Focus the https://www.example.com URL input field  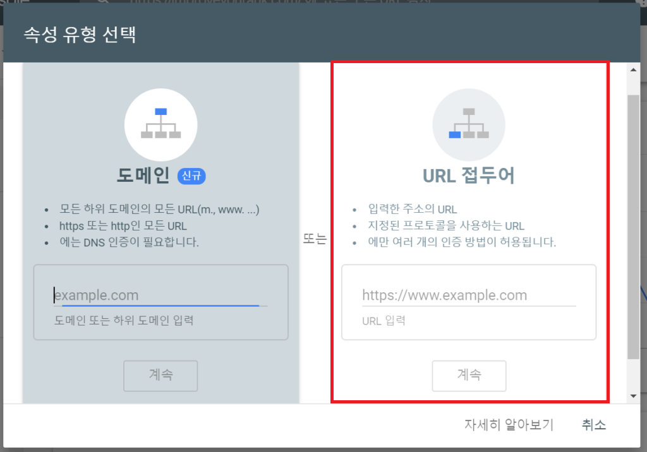pyautogui.click(x=468, y=295)
